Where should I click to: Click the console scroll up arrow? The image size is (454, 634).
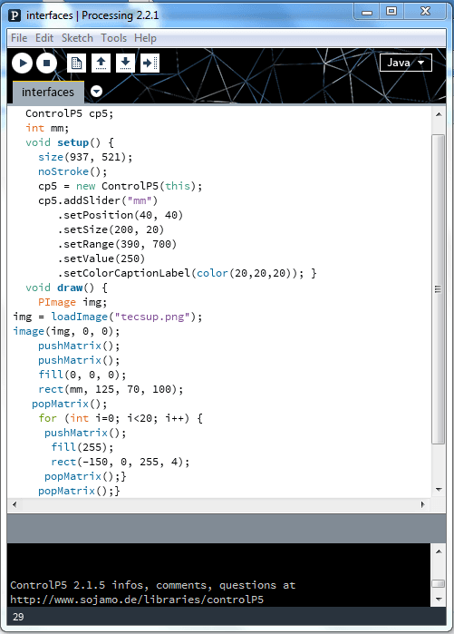pyautogui.click(x=439, y=551)
